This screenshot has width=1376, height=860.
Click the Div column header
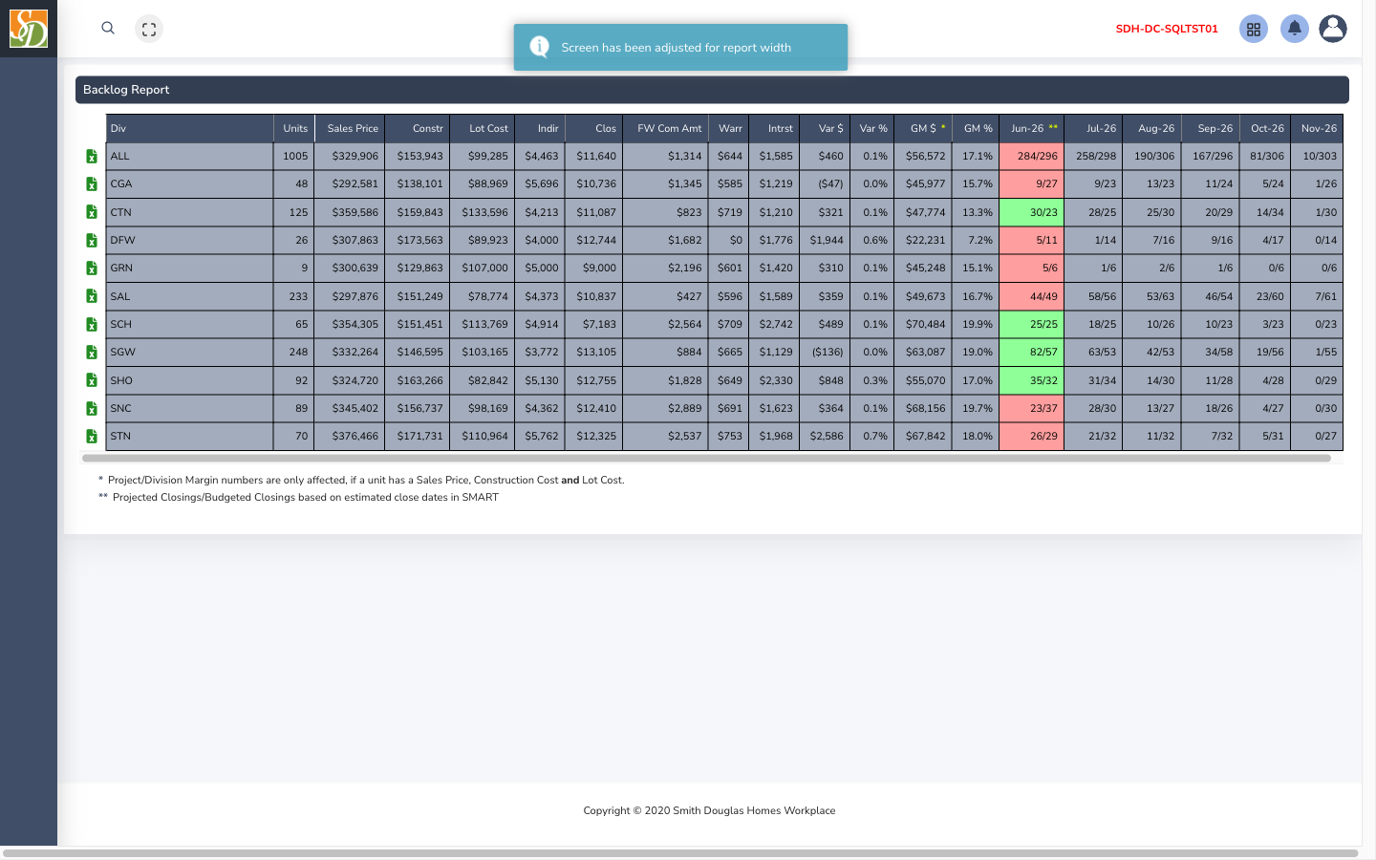189,128
